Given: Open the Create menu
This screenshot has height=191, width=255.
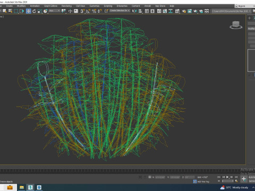Looking at the screenshot, I should (10, 6).
